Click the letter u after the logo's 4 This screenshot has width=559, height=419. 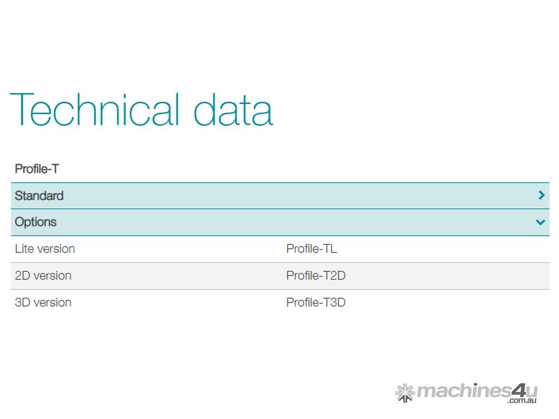coord(532,391)
